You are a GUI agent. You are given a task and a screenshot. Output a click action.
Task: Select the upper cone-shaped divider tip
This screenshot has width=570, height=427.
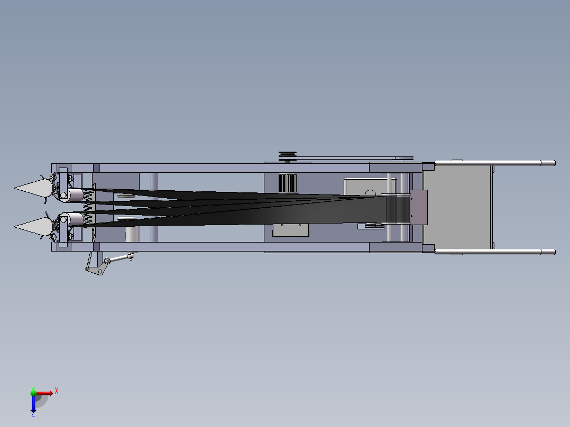(x=34, y=188)
